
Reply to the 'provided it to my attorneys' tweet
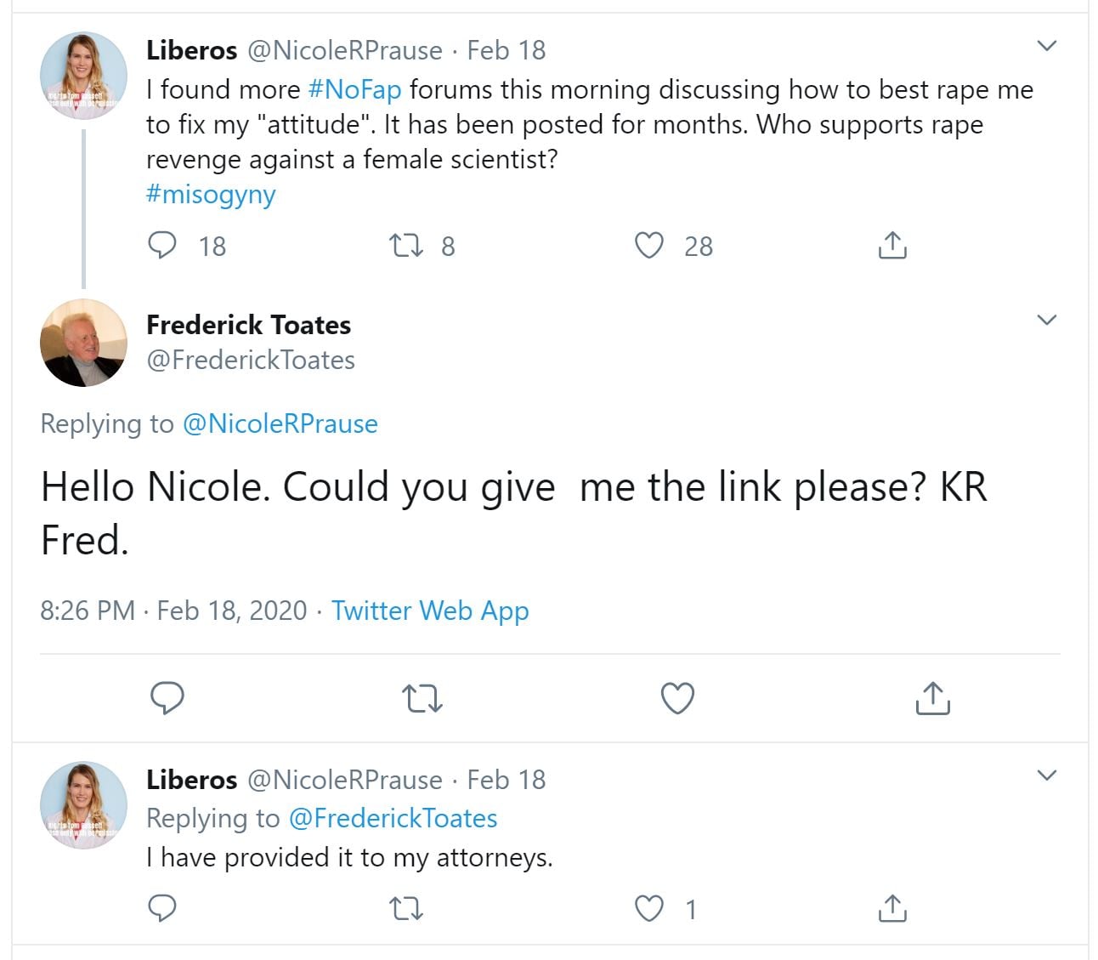click(x=162, y=909)
